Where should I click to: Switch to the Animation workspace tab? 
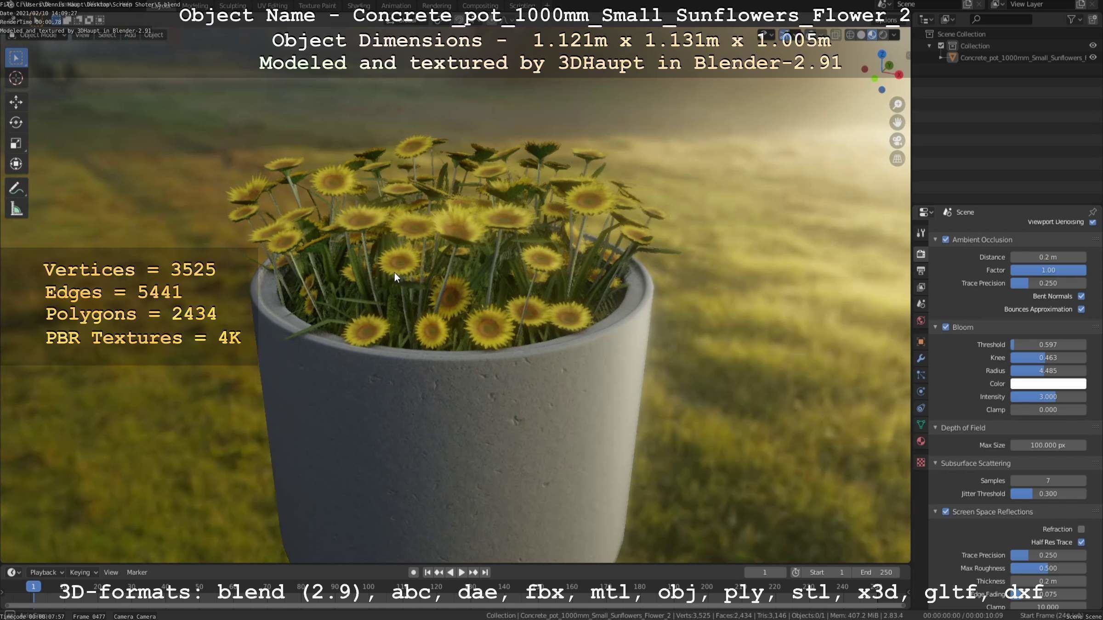(x=396, y=6)
